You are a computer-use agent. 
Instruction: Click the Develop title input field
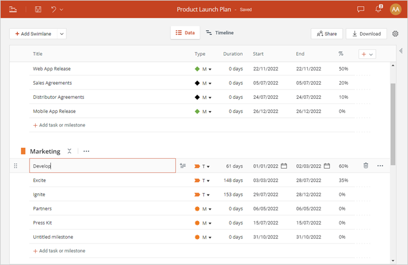(x=102, y=166)
